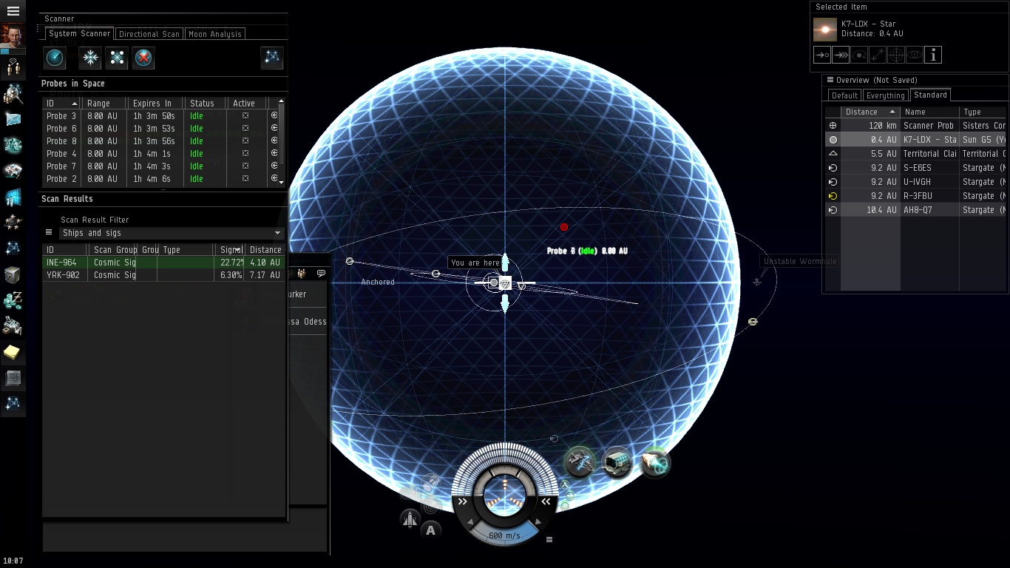Select the Territorial Claim overview row
This screenshot has height=568, width=1010.
(x=917, y=154)
